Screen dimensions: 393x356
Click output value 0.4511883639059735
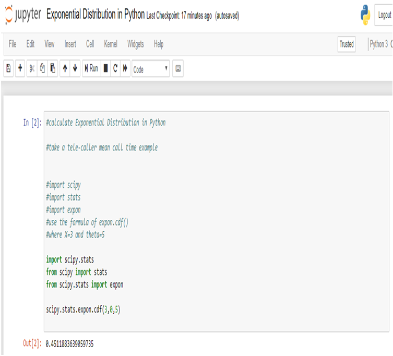(69, 343)
